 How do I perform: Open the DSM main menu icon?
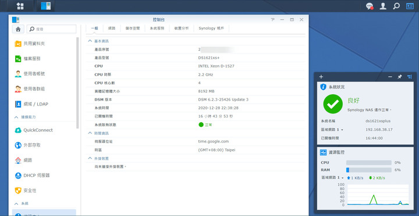pyautogui.click(x=20, y=6)
